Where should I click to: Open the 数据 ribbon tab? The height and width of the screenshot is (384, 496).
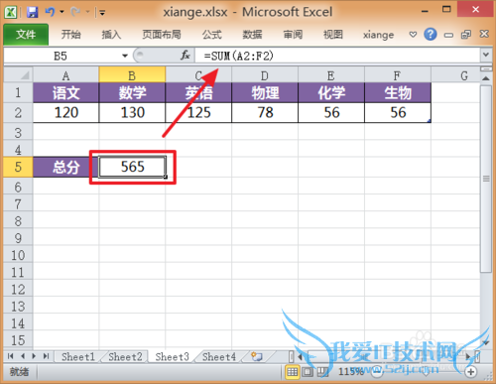click(252, 35)
